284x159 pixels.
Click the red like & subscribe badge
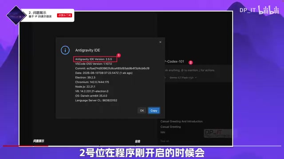[x=65, y=15]
